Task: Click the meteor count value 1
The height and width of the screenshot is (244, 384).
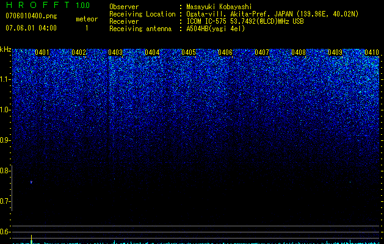Action: click(87, 28)
